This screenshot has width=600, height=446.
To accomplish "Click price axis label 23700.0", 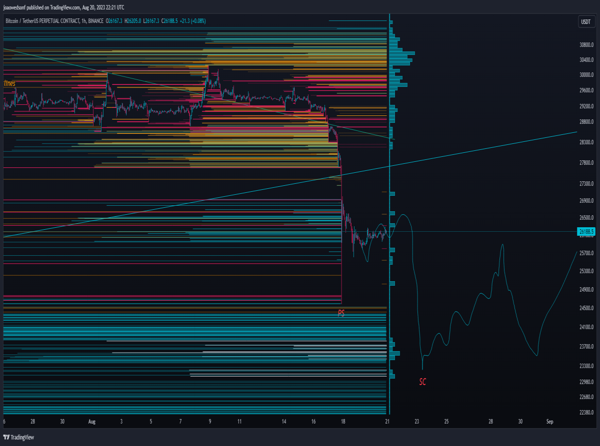I will pyautogui.click(x=586, y=347).
